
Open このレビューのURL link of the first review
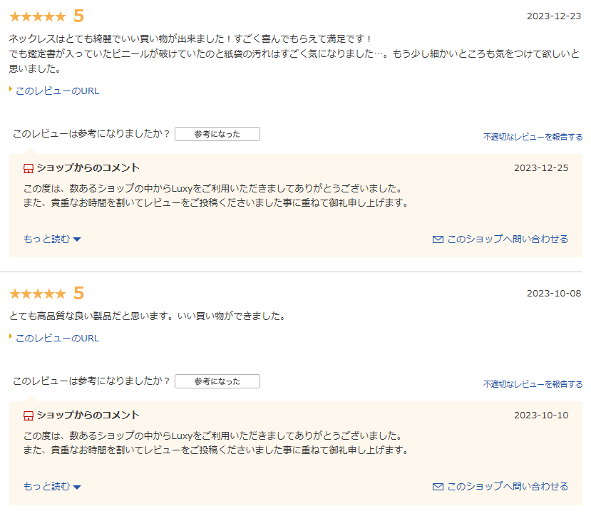click(x=57, y=91)
